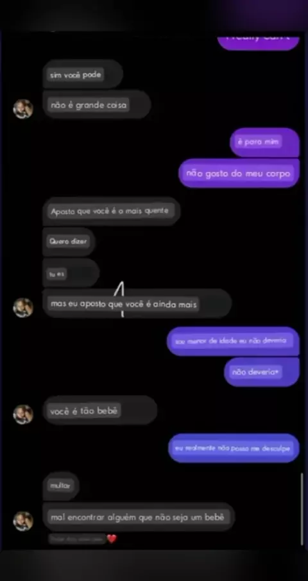Screen dimensions: 308x581
Task: Select the "Aposto que você é a mais quente" bubble
Action: pyautogui.click(x=112, y=212)
